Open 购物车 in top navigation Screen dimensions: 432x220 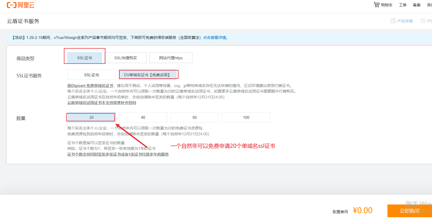tap(386, 5)
